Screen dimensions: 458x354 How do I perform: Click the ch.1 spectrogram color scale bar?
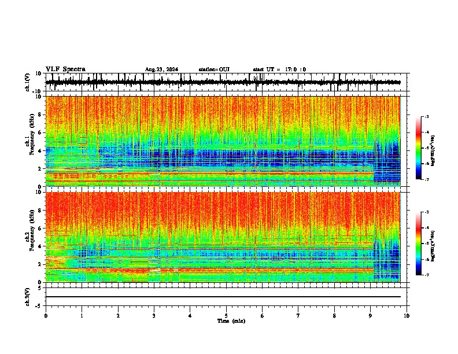click(x=418, y=148)
